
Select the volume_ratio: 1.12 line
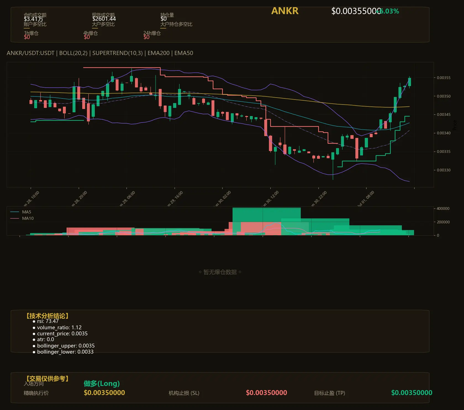[59, 327]
